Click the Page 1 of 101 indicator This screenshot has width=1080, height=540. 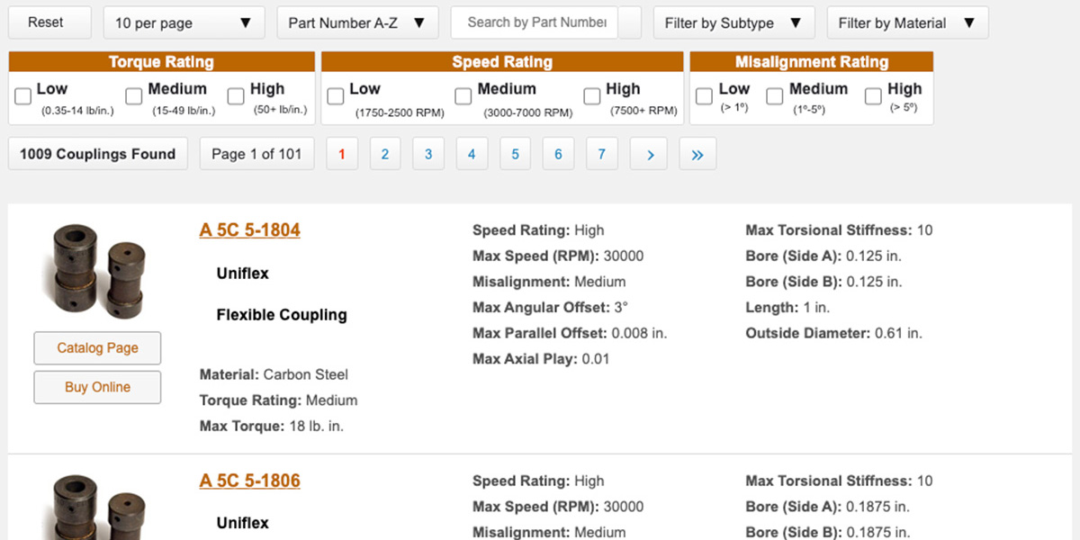256,154
